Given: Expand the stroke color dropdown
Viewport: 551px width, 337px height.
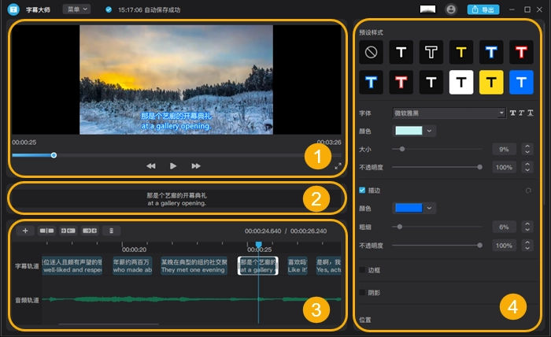Looking at the screenshot, I should click(x=431, y=208).
